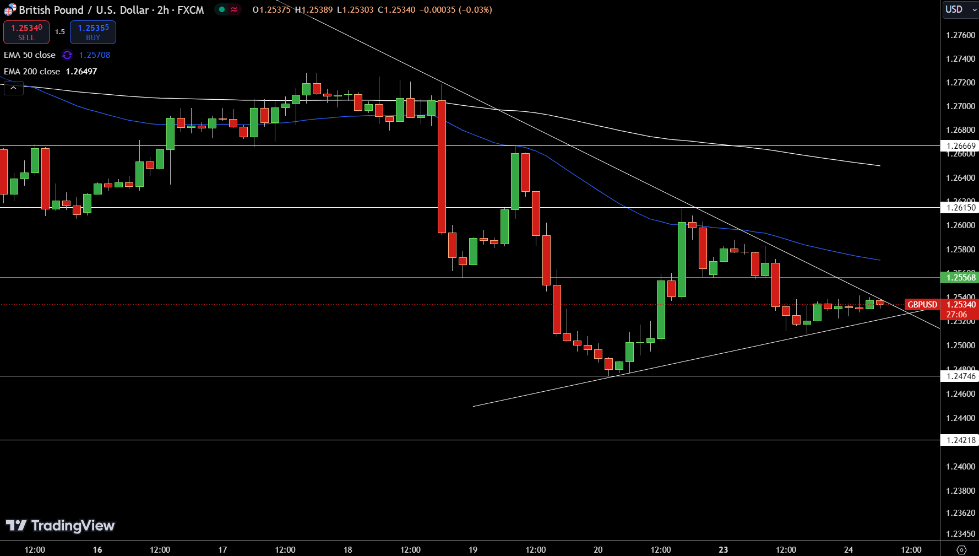
Task: Click EMA 50 value 1.25708
Action: point(95,55)
